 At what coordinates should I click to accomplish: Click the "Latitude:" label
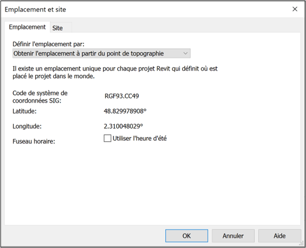[x=25, y=111]
